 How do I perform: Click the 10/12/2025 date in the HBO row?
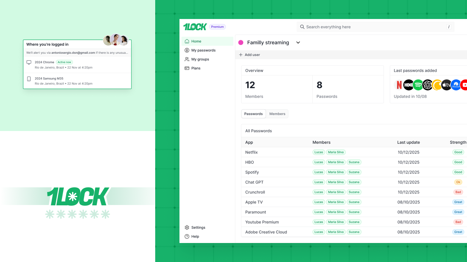point(409,162)
